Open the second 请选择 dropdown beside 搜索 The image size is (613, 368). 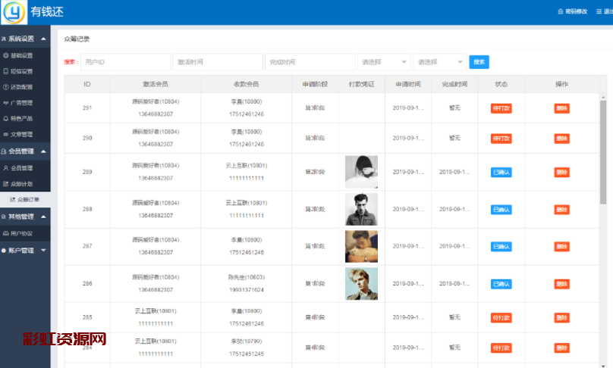coord(440,62)
